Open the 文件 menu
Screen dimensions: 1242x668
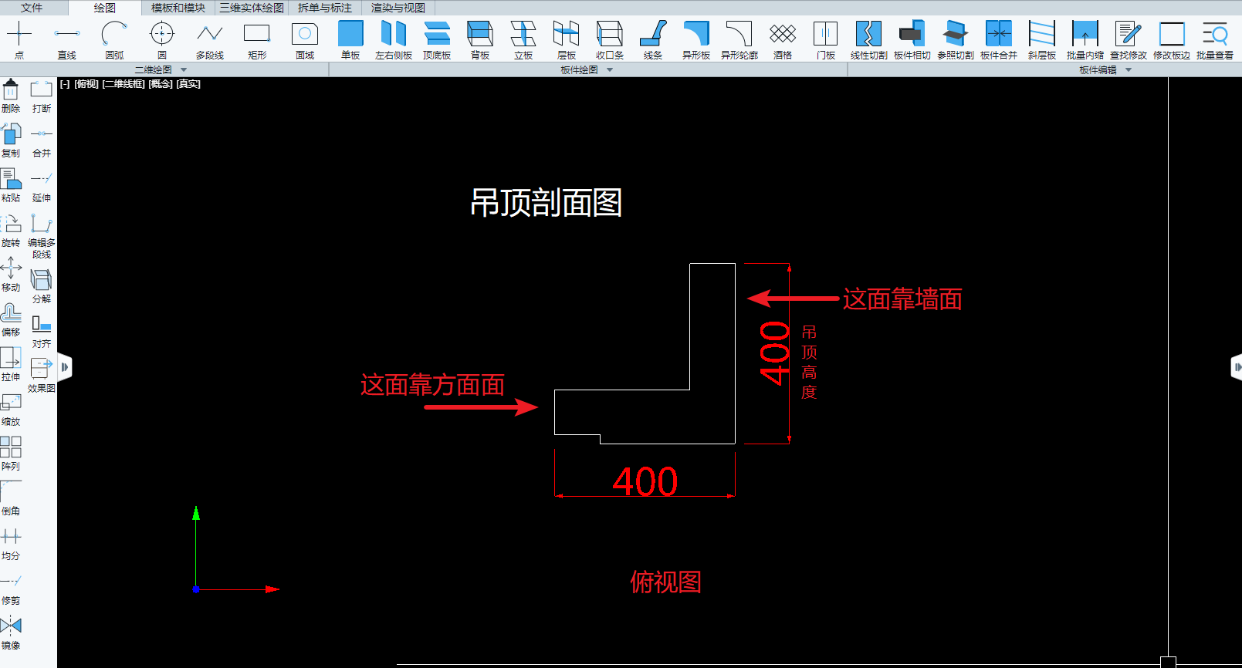coord(32,8)
